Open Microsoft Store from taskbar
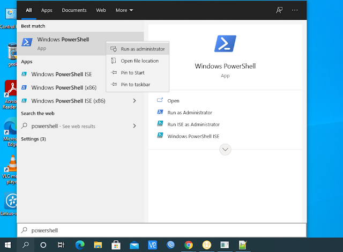Screen dimensions: 343x252 pos(116,245)
